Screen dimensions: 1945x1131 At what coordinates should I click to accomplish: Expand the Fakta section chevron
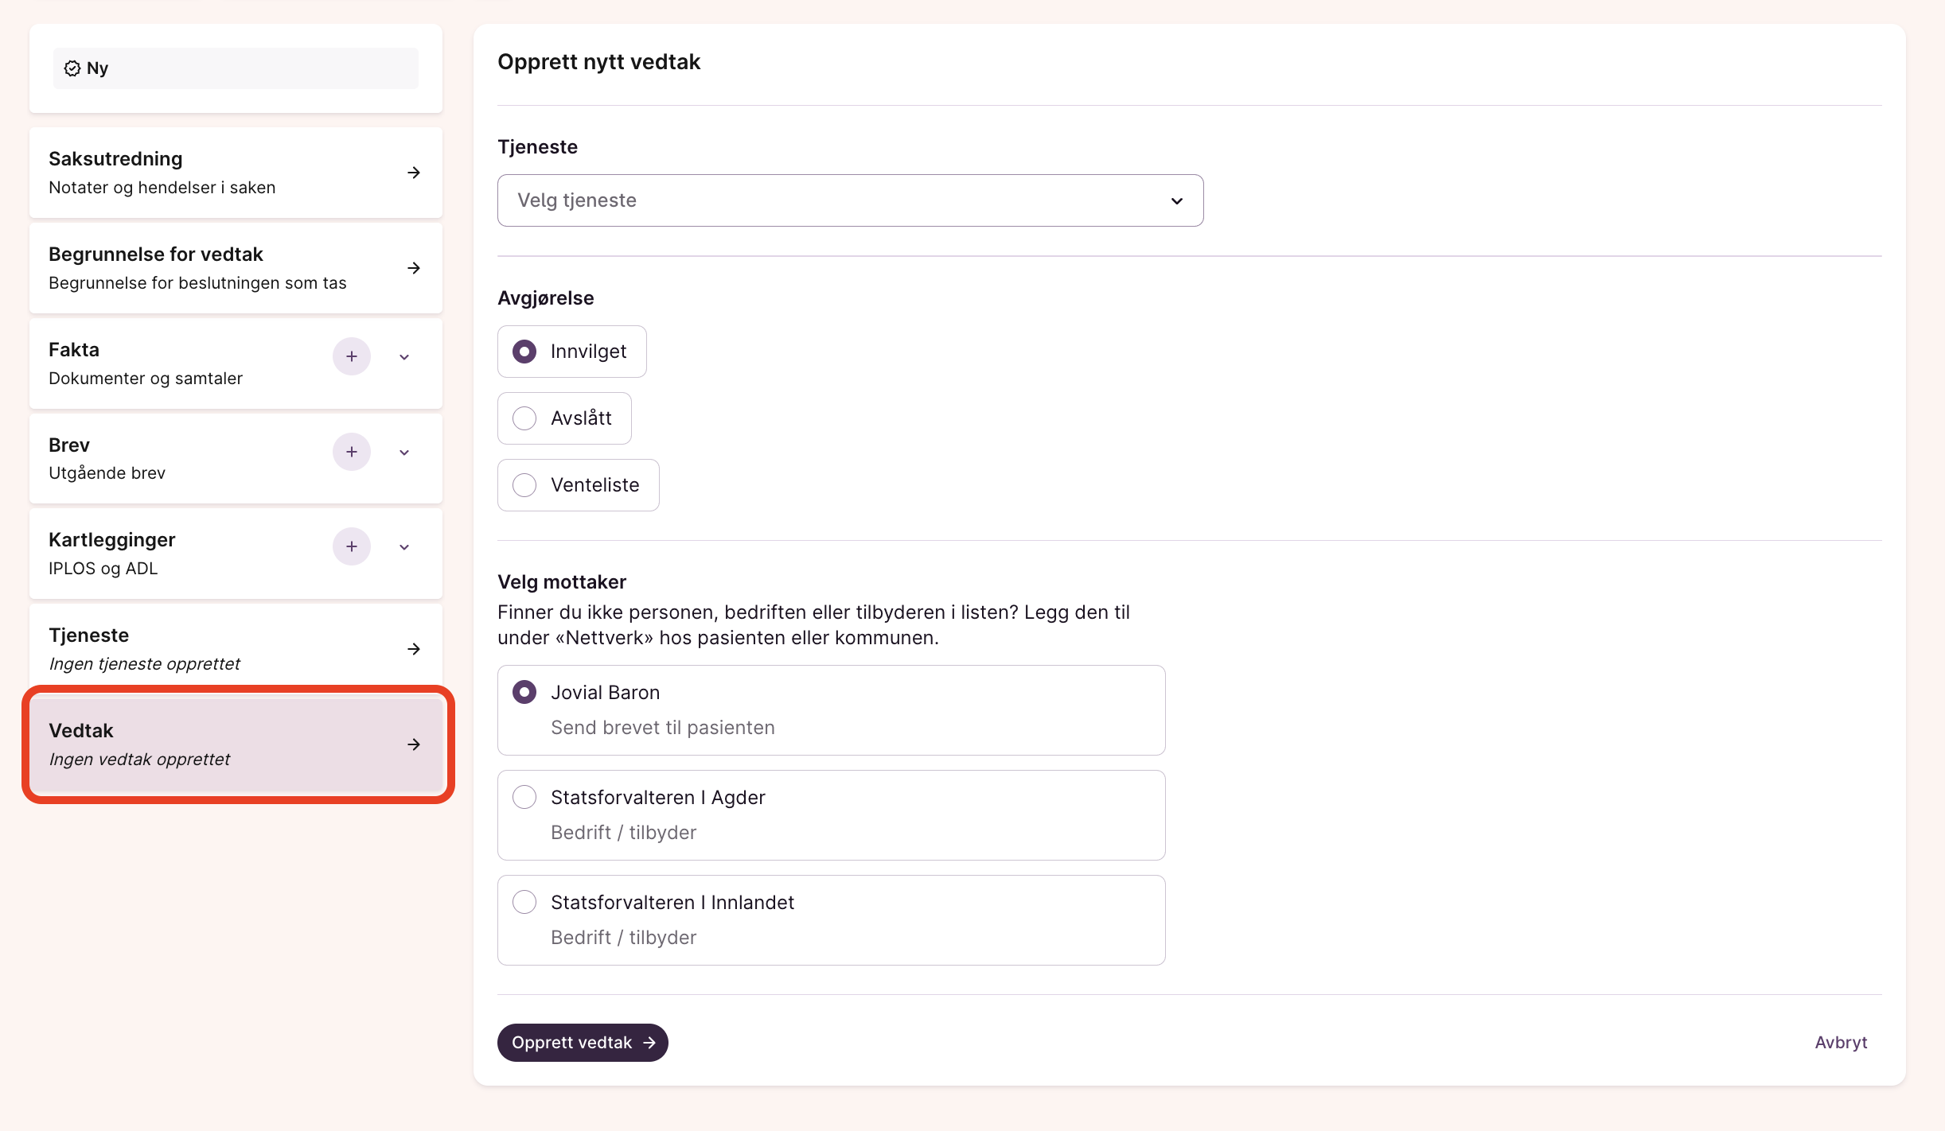[x=404, y=357]
